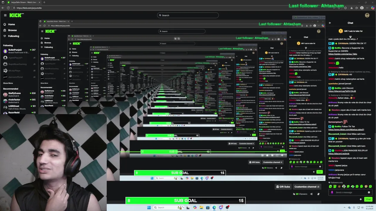
Task: Open File Explorer from the outermost taskbar
Action: point(201,207)
